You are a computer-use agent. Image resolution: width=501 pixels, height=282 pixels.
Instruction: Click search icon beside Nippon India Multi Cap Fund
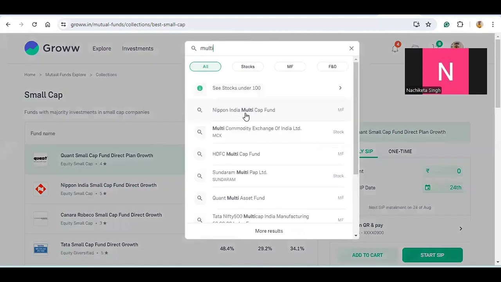click(200, 110)
